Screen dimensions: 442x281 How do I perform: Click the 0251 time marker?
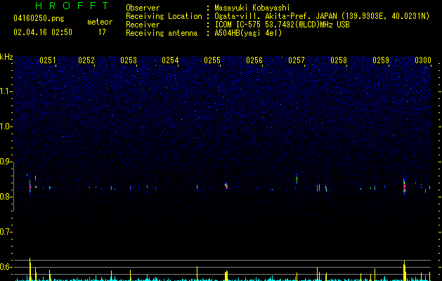(x=48, y=60)
